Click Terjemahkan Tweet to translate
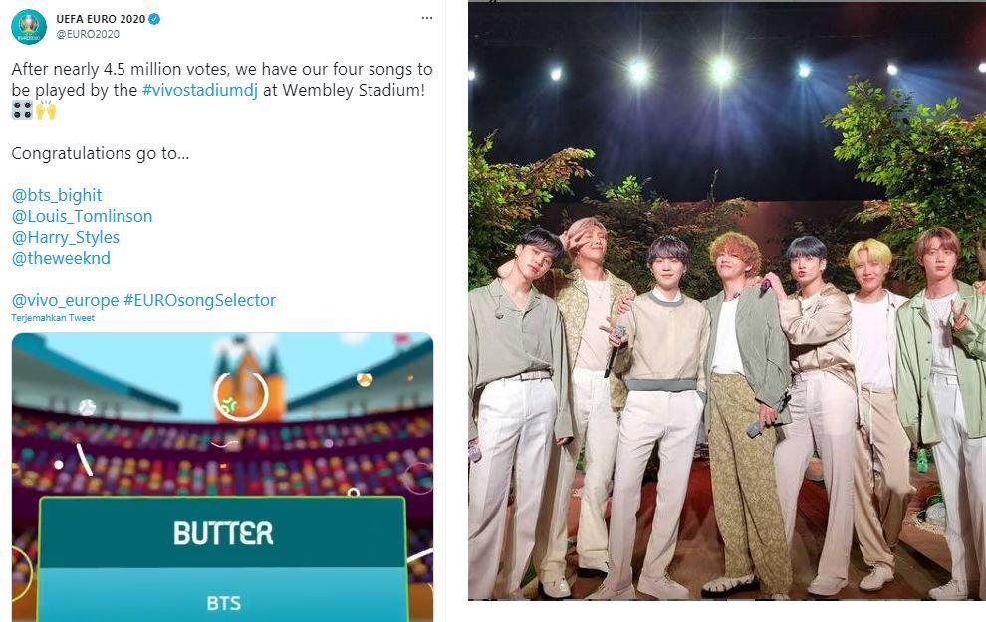 (x=53, y=318)
